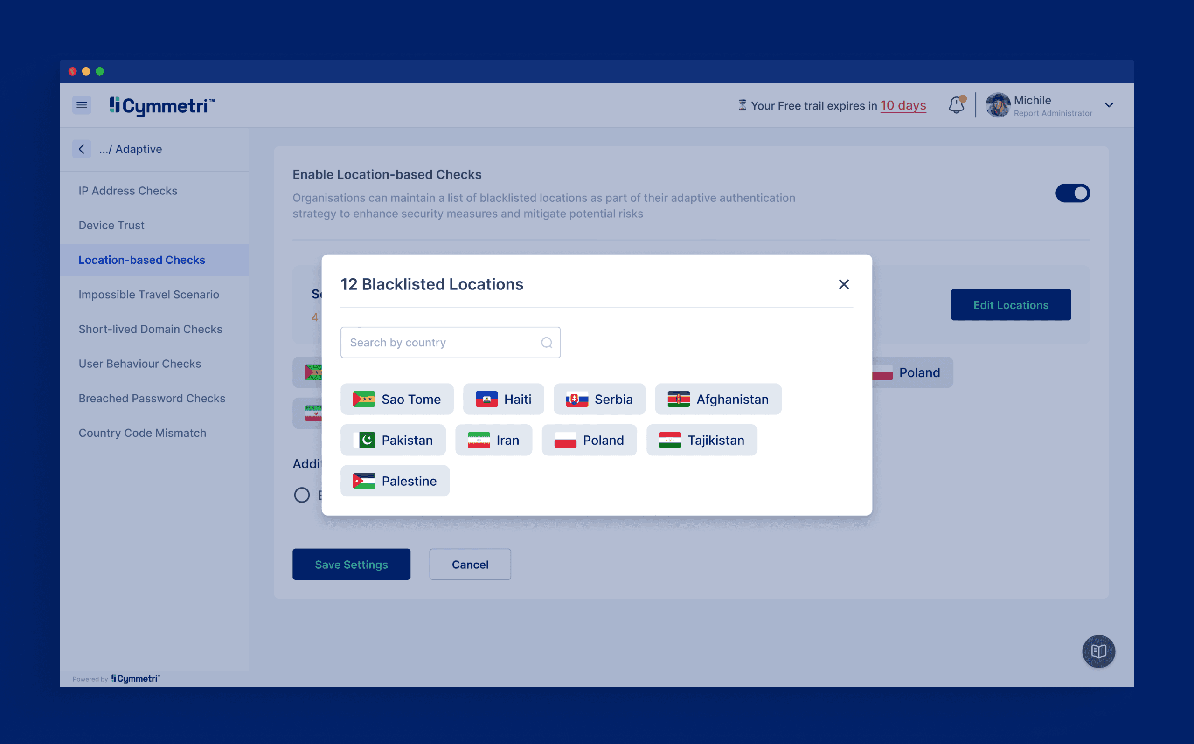Screen dimensions: 1194x744
Task: Click the Palestine flag icon
Action: click(x=364, y=481)
